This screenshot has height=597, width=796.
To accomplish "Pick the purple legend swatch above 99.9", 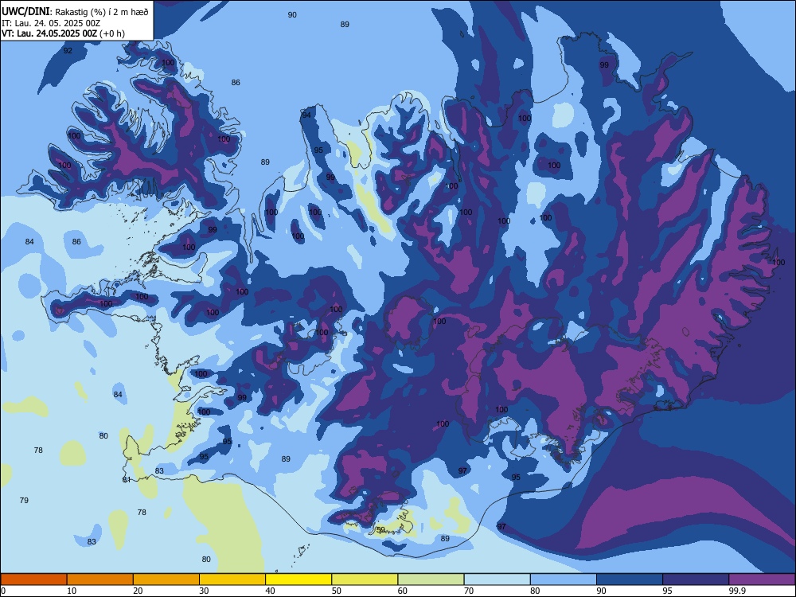I will pos(762,579).
